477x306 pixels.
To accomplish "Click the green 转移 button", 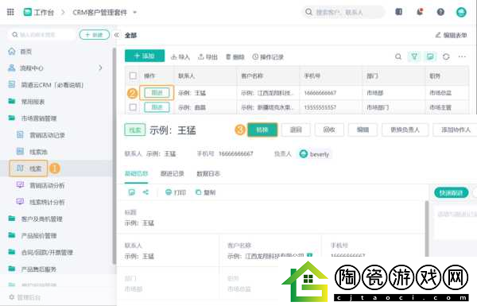I will (262, 130).
